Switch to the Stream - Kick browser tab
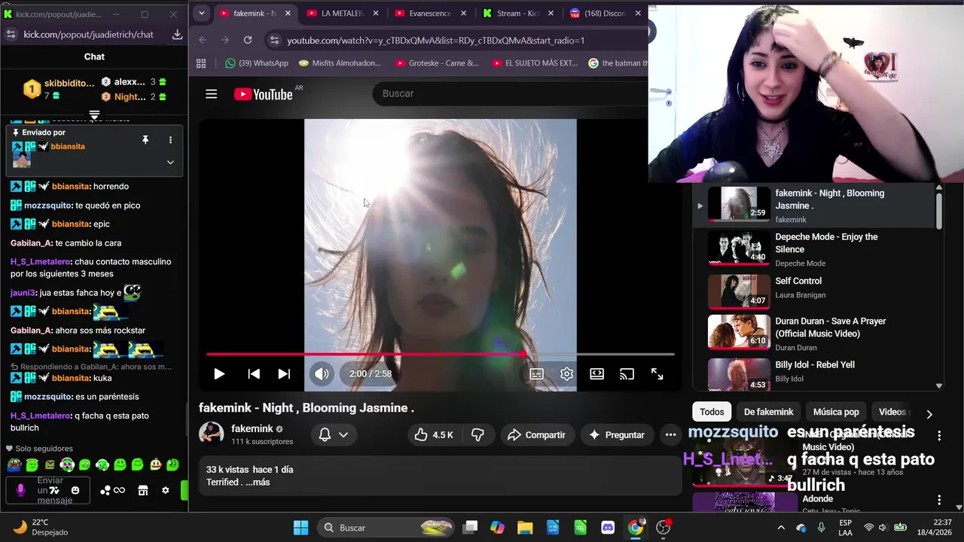964x542 pixels. coord(518,14)
